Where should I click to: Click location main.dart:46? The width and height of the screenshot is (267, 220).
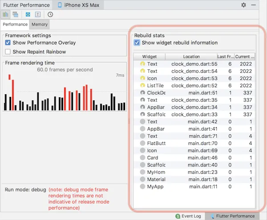pos(202,158)
